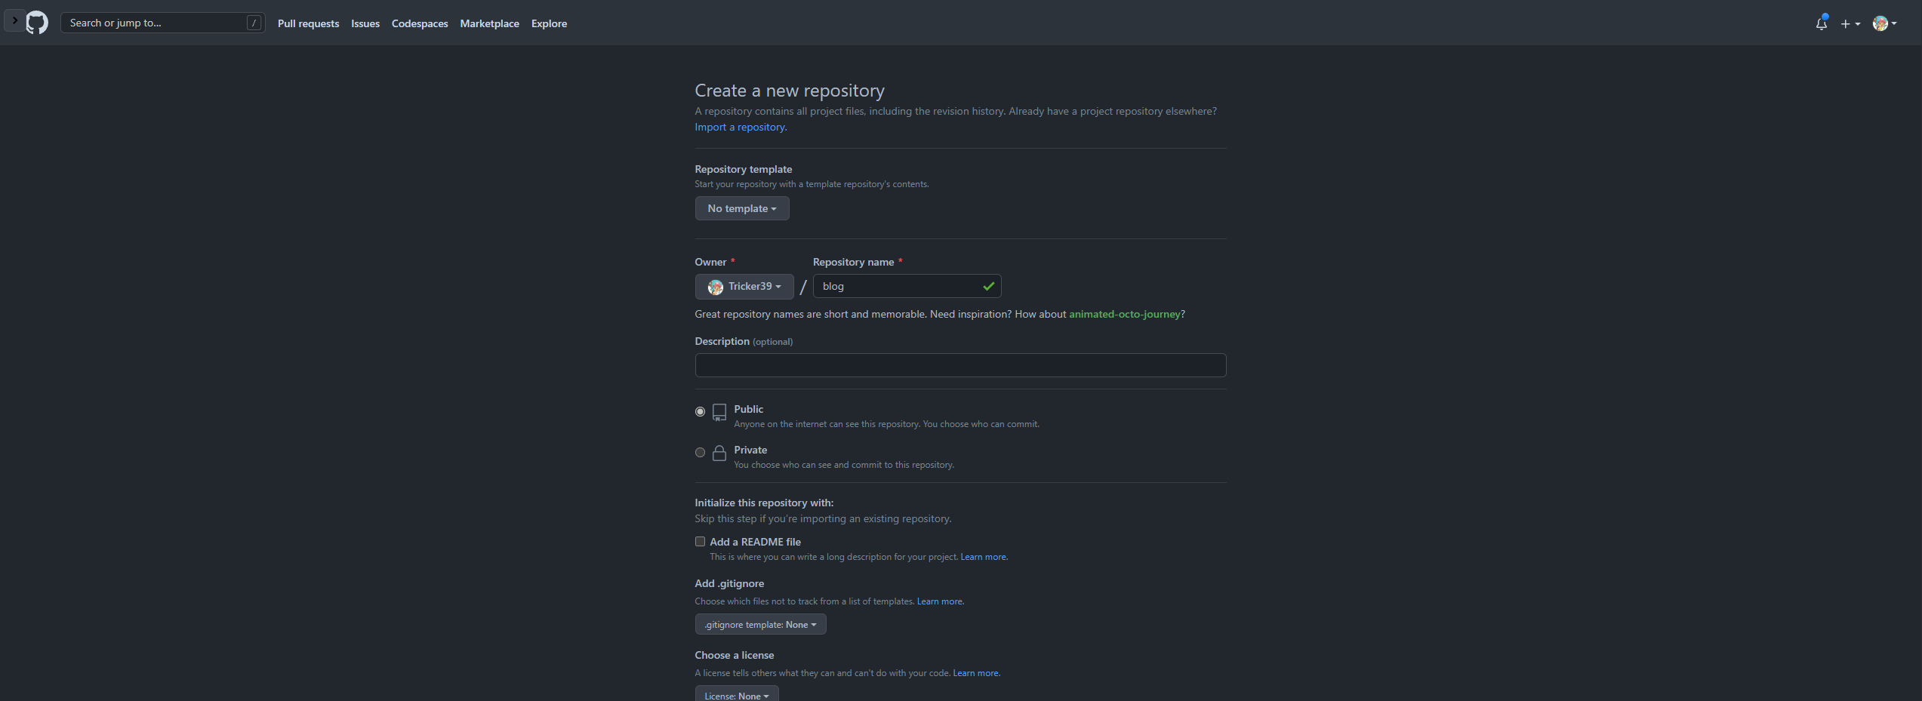Open the .gitignore Learn more link
Image resolution: width=1922 pixels, height=701 pixels.
click(x=941, y=601)
